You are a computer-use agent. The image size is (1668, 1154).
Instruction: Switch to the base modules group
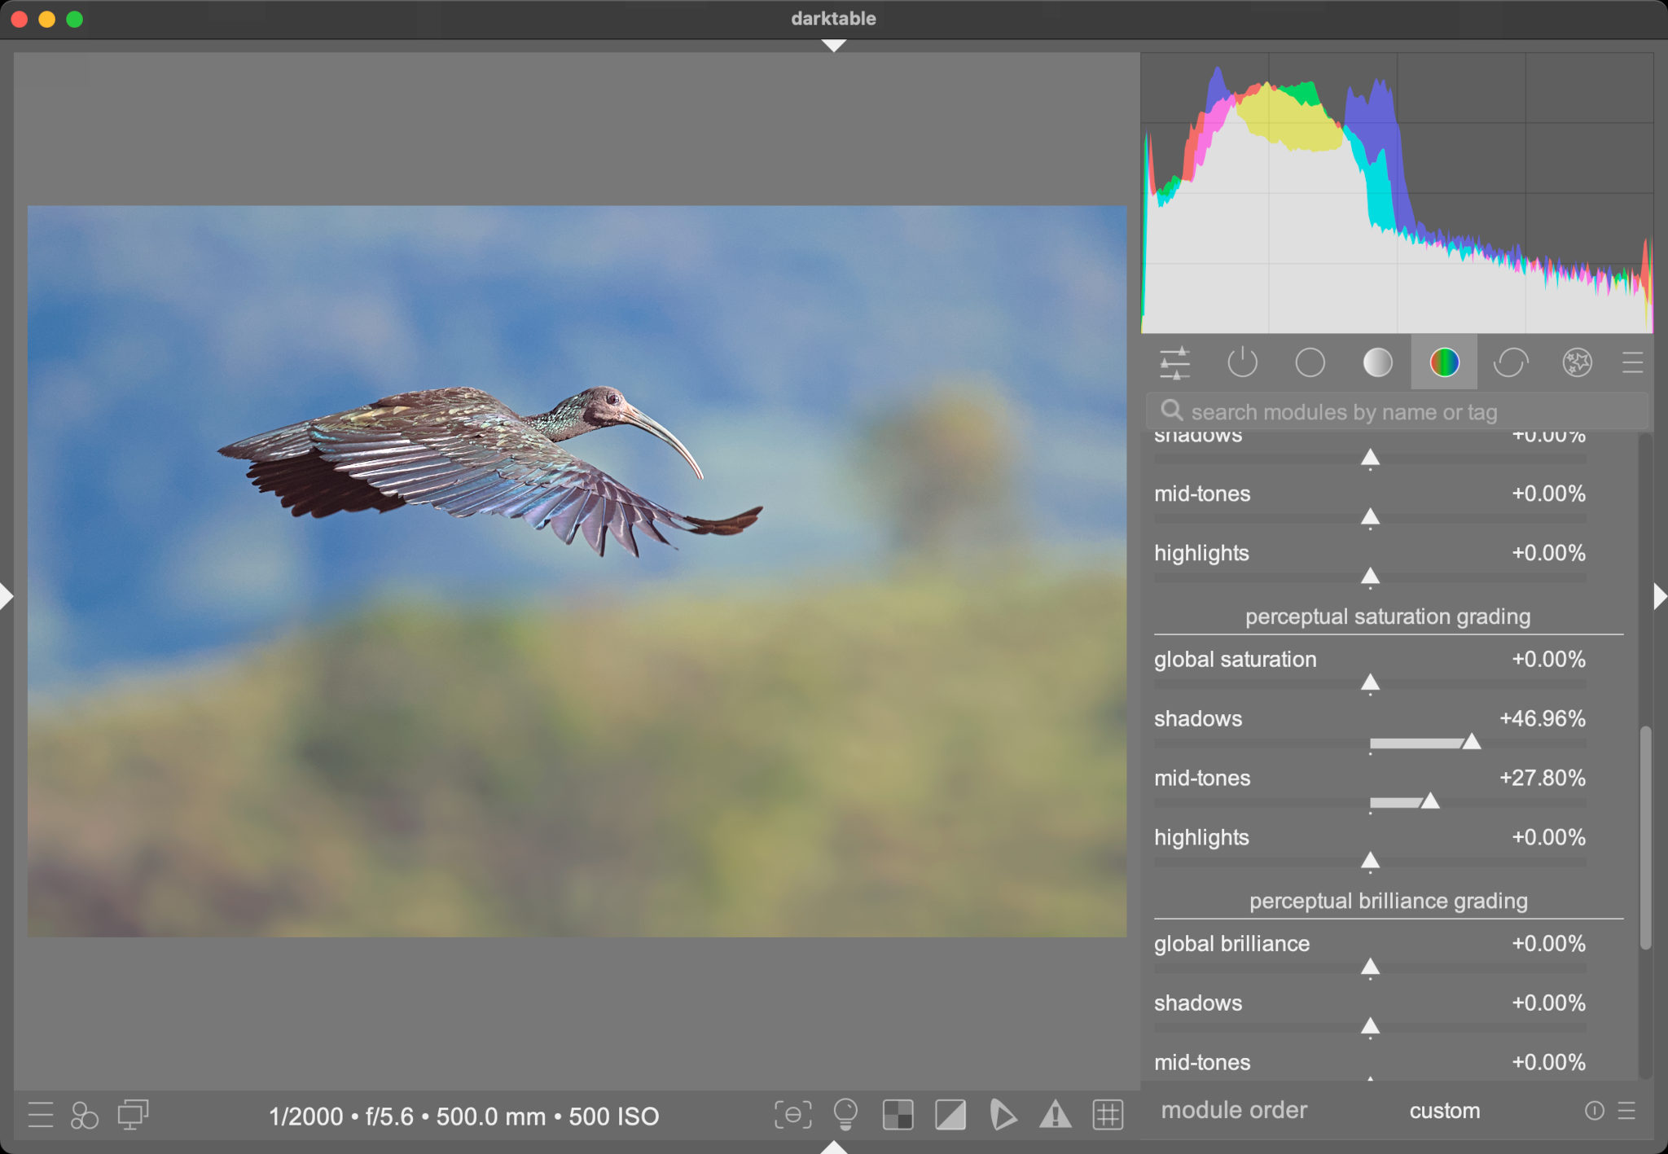pyautogui.click(x=1310, y=362)
